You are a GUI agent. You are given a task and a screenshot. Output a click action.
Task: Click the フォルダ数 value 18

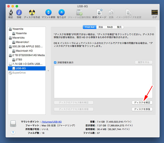43,133
